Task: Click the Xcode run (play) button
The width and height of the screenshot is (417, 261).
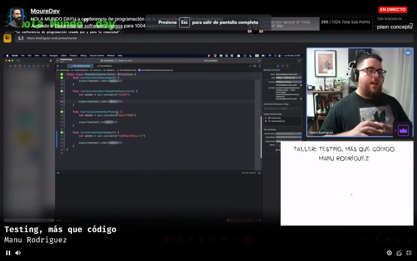Action: pyautogui.click(x=51, y=61)
